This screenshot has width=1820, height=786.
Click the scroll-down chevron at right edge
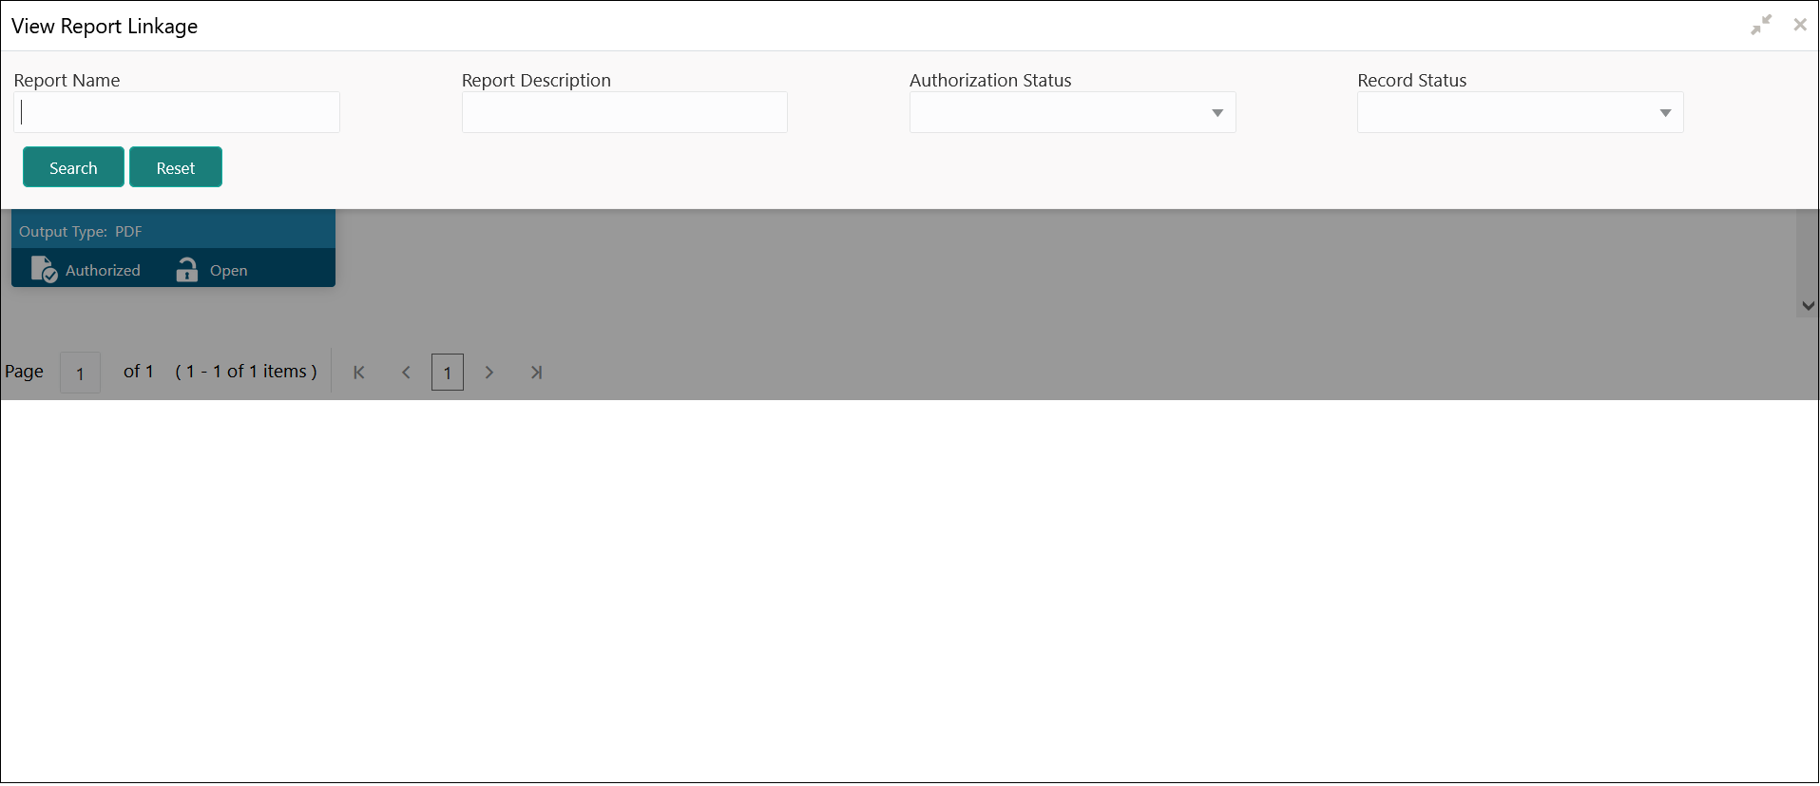coord(1808,306)
